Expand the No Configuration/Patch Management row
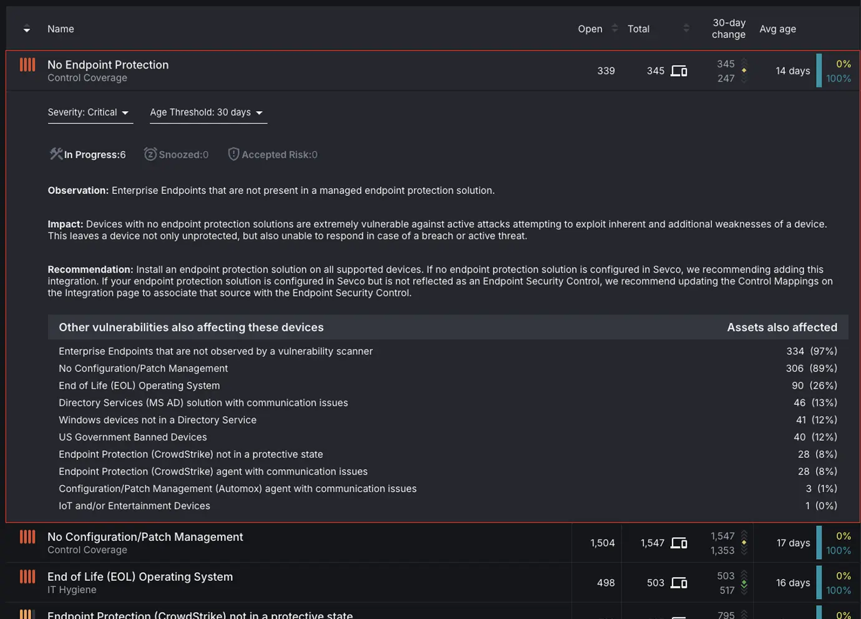861x619 pixels. click(x=433, y=543)
